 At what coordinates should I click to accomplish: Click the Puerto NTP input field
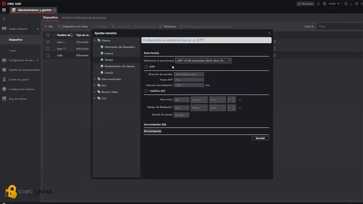[x=189, y=79]
